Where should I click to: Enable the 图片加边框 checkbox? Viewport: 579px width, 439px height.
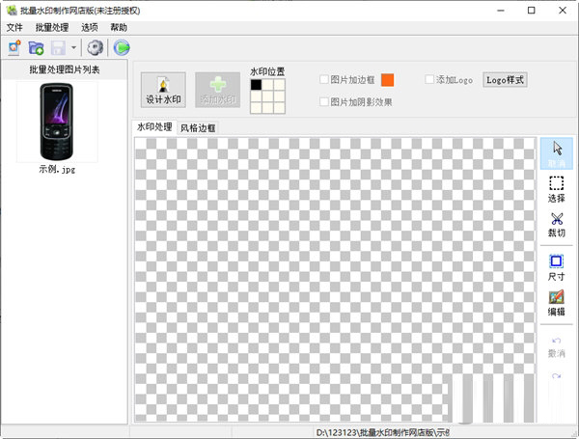pyautogui.click(x=324, y=80)
